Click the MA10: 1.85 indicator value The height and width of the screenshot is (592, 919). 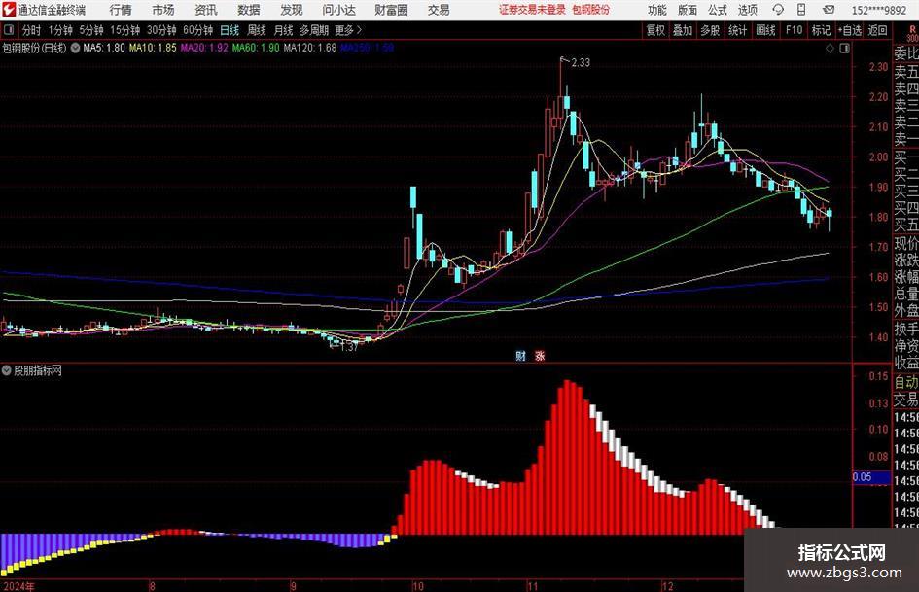[x=153, y=48]
